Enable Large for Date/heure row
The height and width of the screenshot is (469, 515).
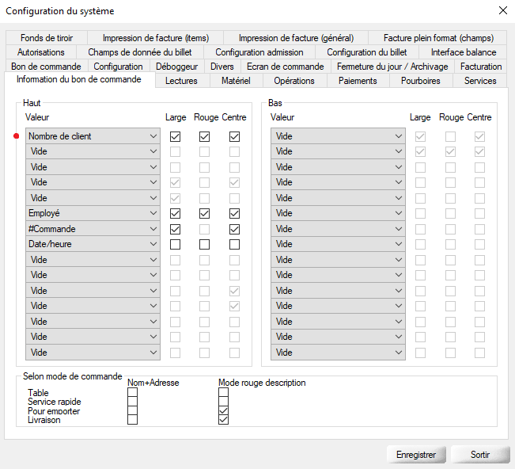(175, 244)
